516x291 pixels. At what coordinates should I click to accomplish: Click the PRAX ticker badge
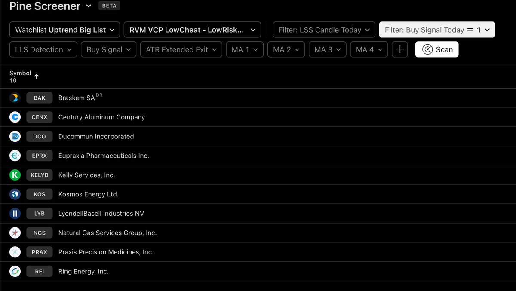tap(40, 252)
